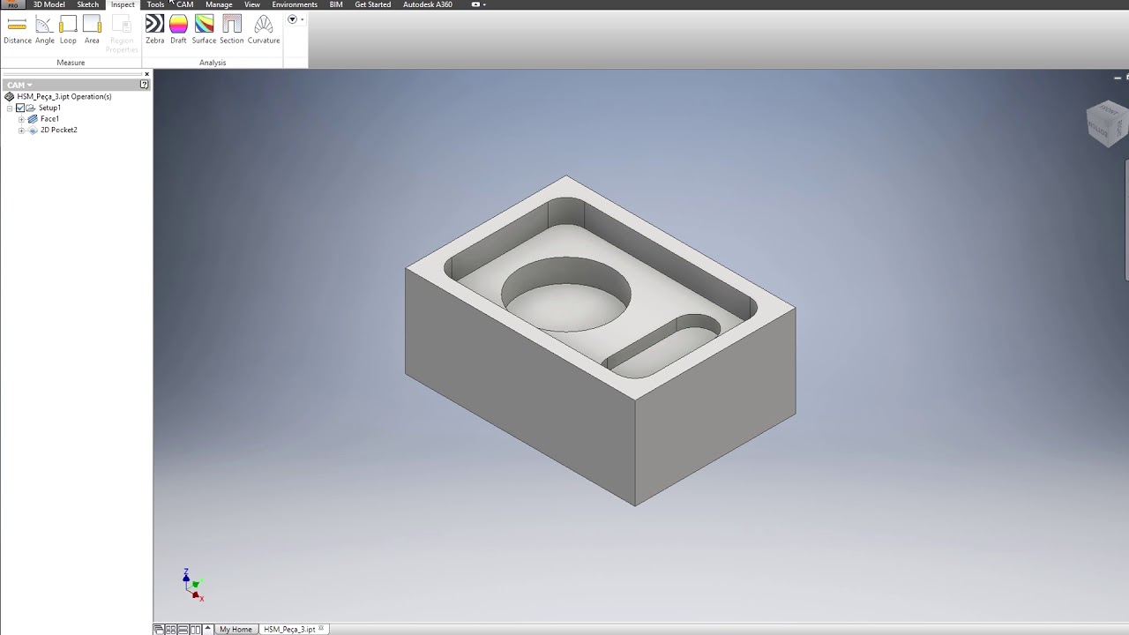
Task: Run the Surface analysis
Action: tap(204, 30)
